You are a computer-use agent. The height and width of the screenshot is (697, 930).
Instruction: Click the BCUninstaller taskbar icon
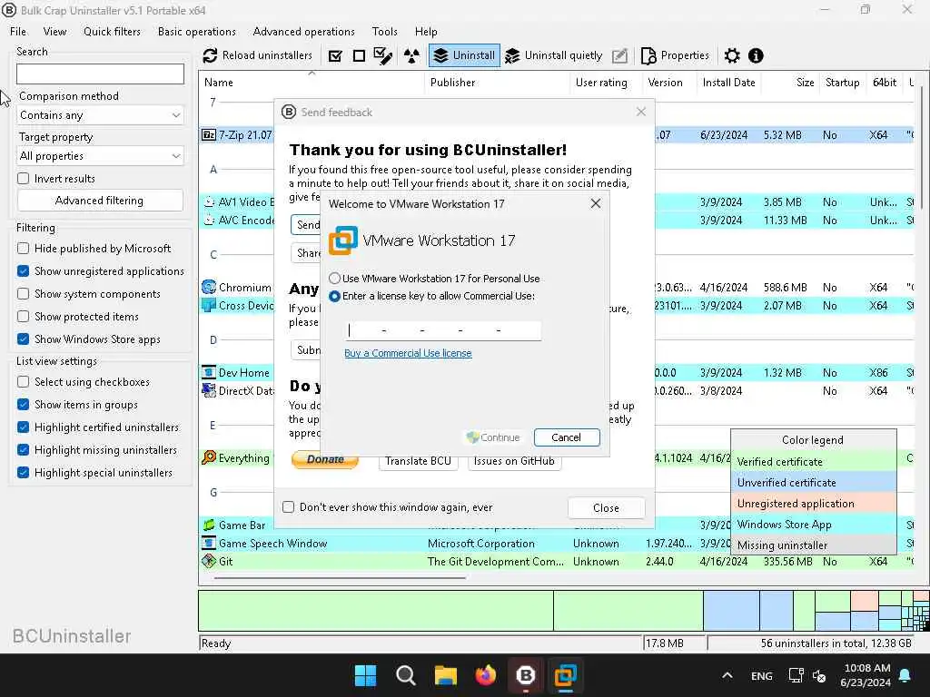coord(526,675)
